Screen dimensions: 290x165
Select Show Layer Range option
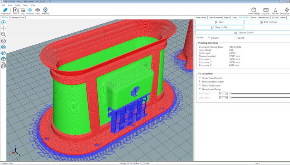coord(200,89)
